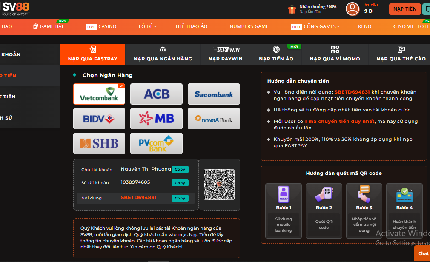Open Keno Vietlott menu item
430x262 pixels.
click(410, 26)
